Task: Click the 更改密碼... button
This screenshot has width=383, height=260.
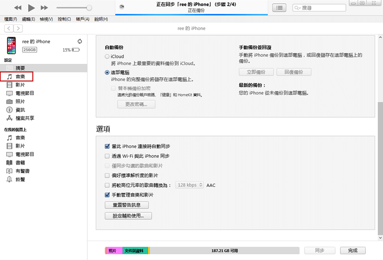Action: coord(136,104)
